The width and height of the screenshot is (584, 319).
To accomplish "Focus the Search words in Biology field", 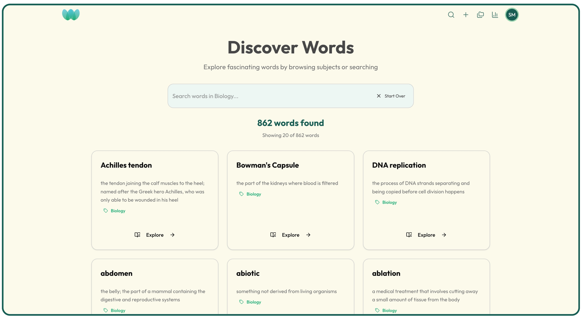I will pos(269,96).
